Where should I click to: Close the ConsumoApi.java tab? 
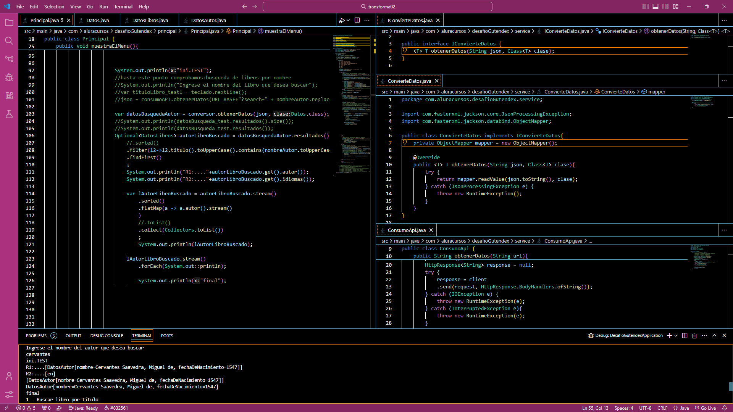coord(431,230)
